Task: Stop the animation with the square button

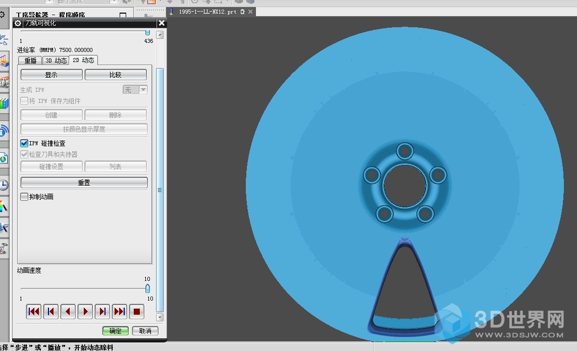Action: pos(136,312)
